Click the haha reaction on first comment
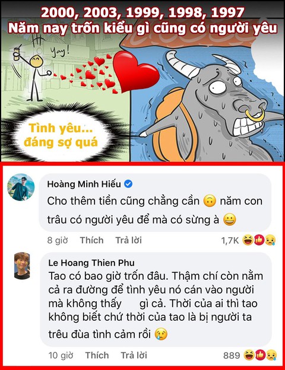Screen dimensions: 285x370 pyautogui.click(x=248, y=240)
